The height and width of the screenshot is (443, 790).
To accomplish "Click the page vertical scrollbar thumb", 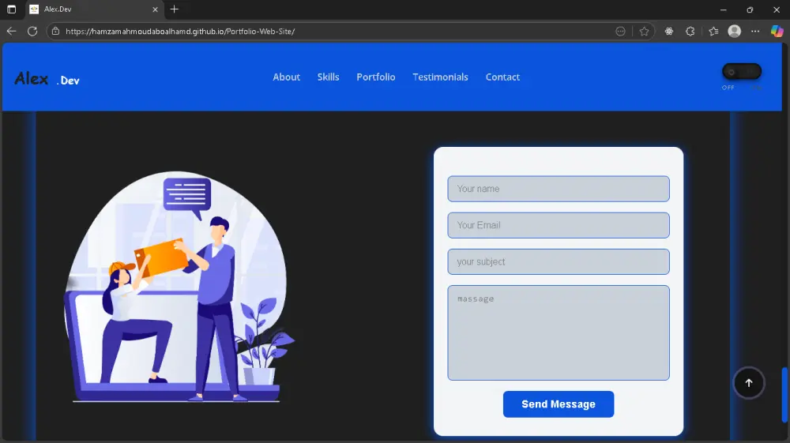I will pyautogui.click(x=784, y=395).
